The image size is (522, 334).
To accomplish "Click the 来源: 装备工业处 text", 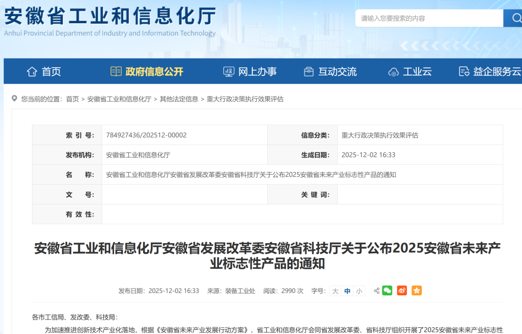I will coord(232,291).
